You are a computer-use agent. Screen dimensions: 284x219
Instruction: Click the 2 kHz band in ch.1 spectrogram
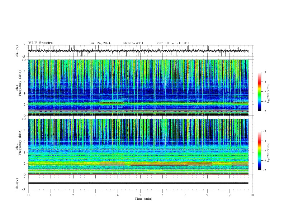(138, 103)
